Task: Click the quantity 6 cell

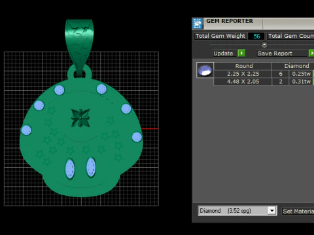Action: click(281, 74)
